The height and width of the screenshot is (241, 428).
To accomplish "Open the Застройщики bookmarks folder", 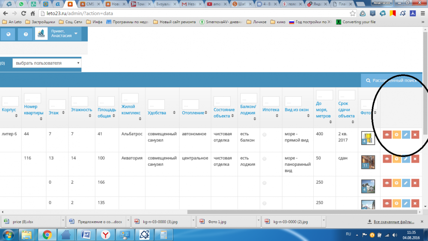I will click(40, 22).
